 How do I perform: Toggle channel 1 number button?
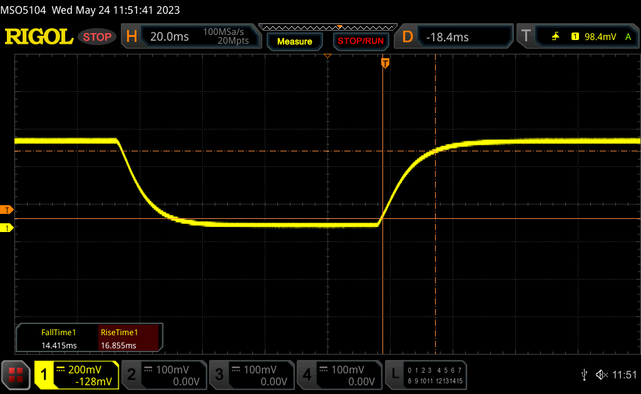[44, 375]
